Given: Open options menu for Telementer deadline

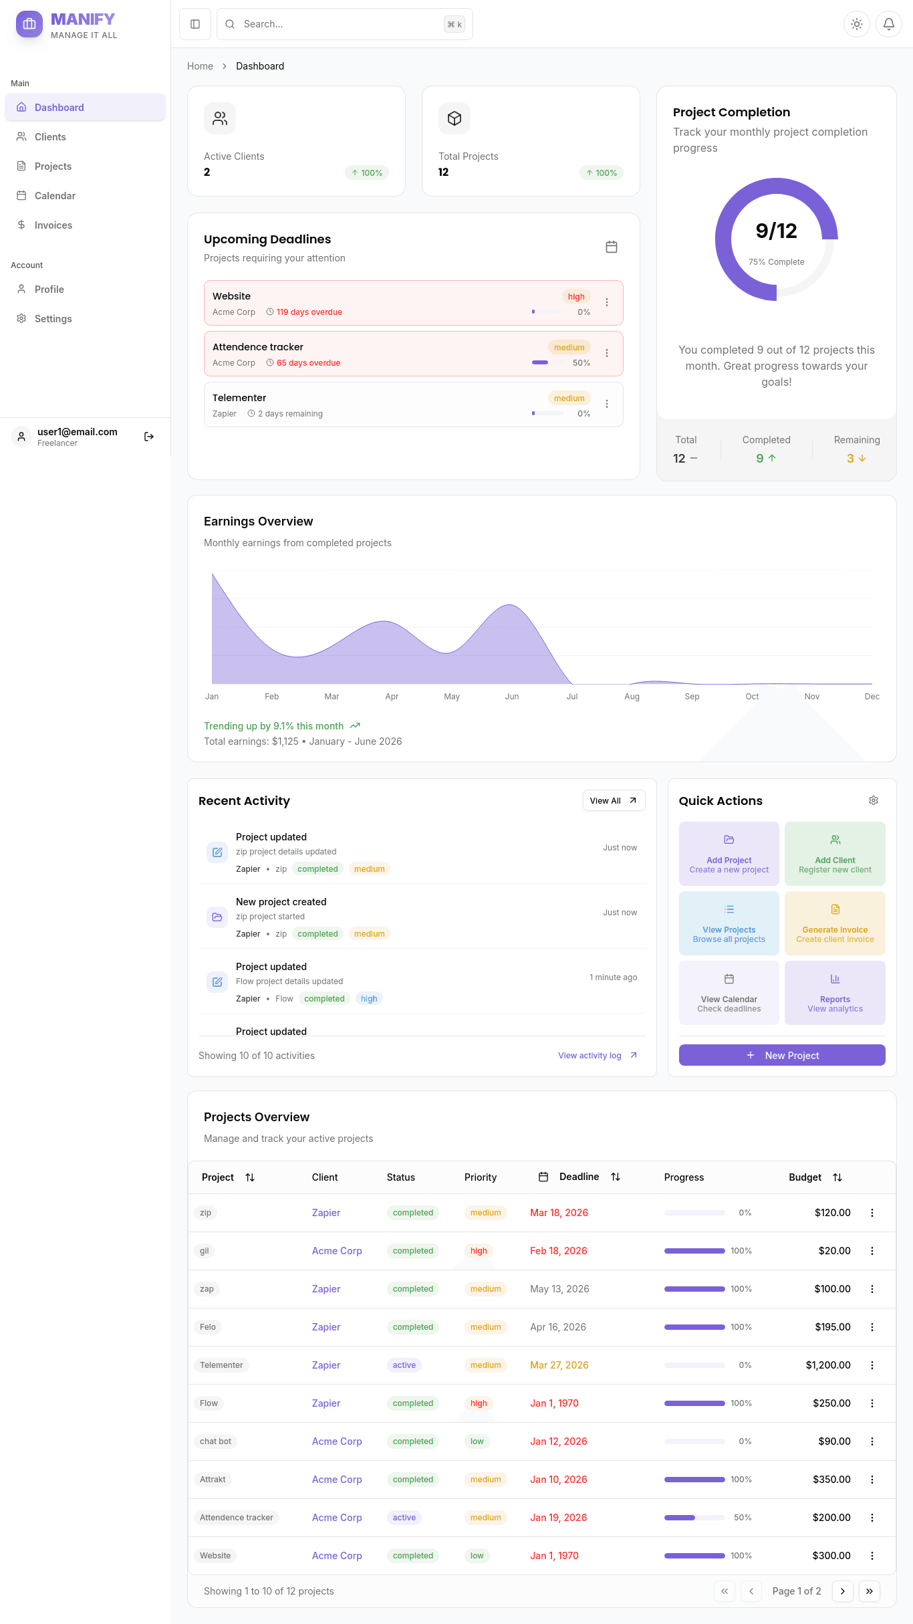Looking at the screenshot, I should (x=606, y=404).
